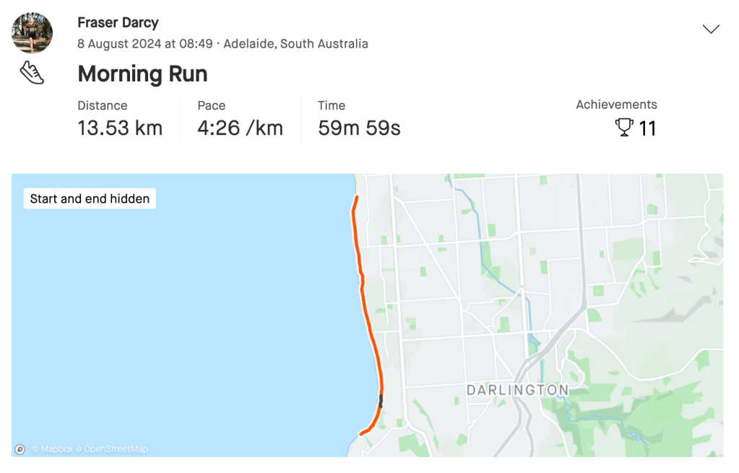739x473 pixels.
Task: Open the Morning Run activity title
Action: (x=142, y=74)
